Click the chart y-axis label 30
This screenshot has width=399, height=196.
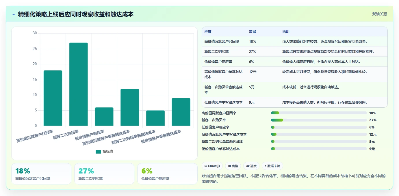[x=35, y=33]
